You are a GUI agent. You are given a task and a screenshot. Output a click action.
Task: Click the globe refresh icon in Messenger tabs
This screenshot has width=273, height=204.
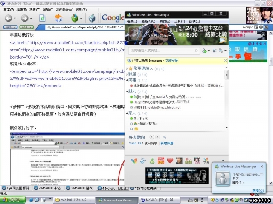143,161
